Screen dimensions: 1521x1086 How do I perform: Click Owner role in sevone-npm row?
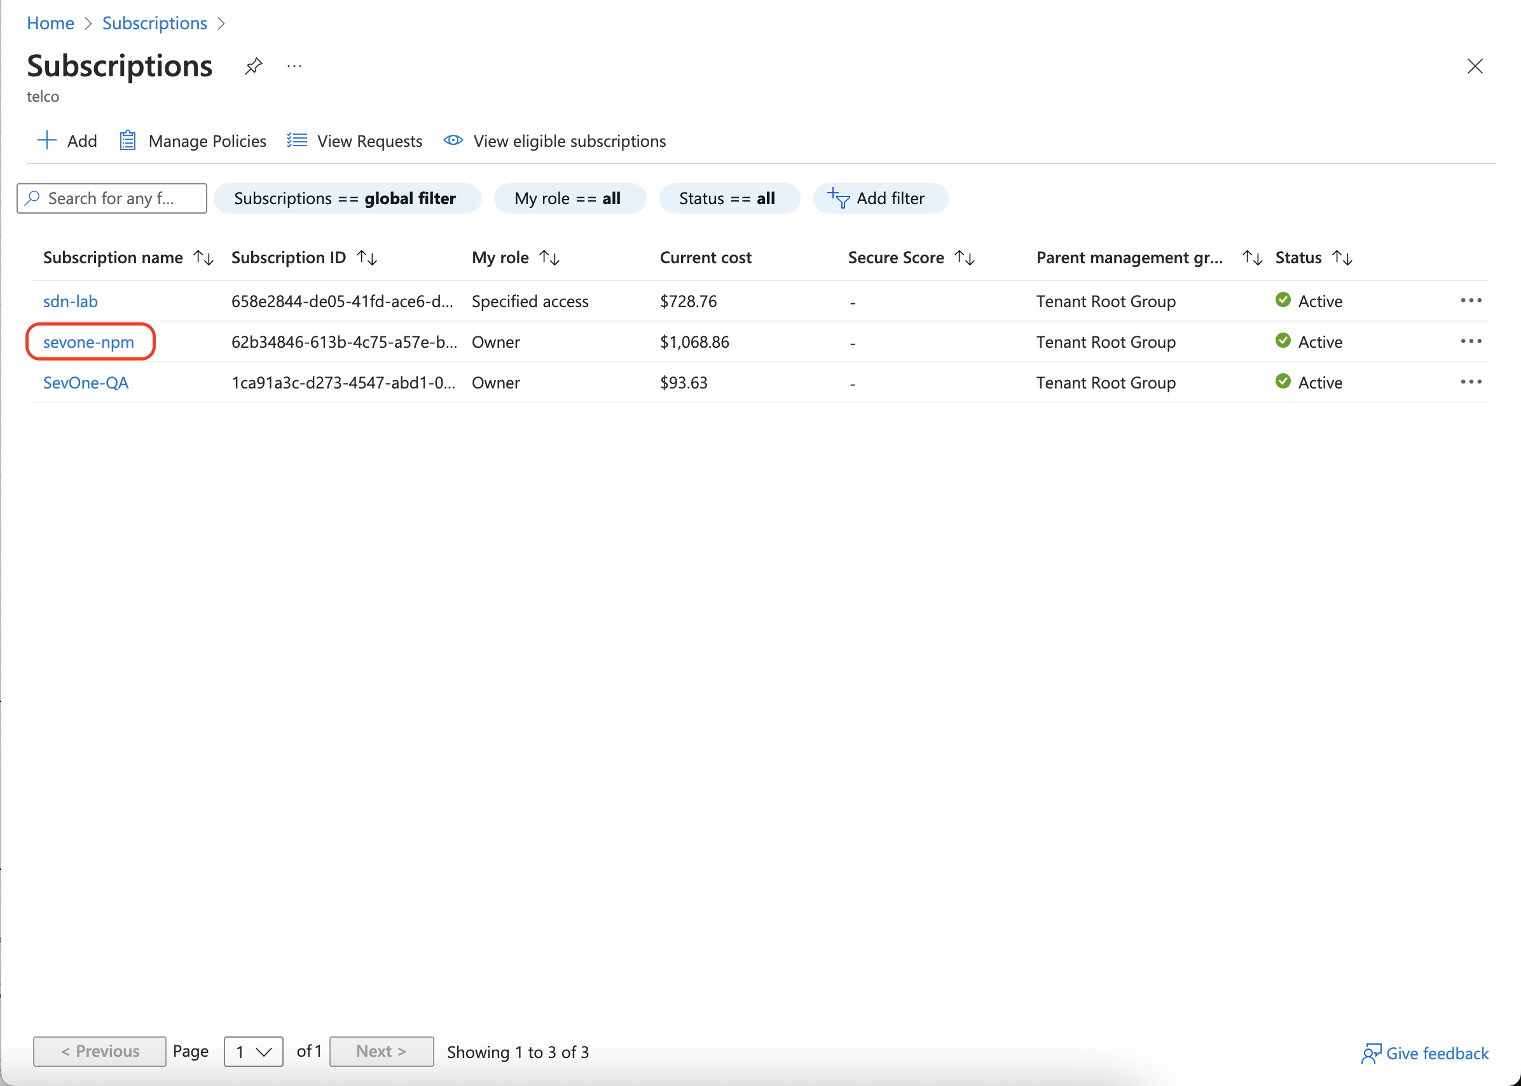pyautogui.click(x=495, y=342)
